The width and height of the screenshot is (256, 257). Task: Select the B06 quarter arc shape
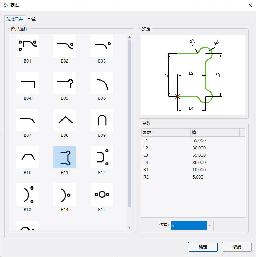click(102, 83)
